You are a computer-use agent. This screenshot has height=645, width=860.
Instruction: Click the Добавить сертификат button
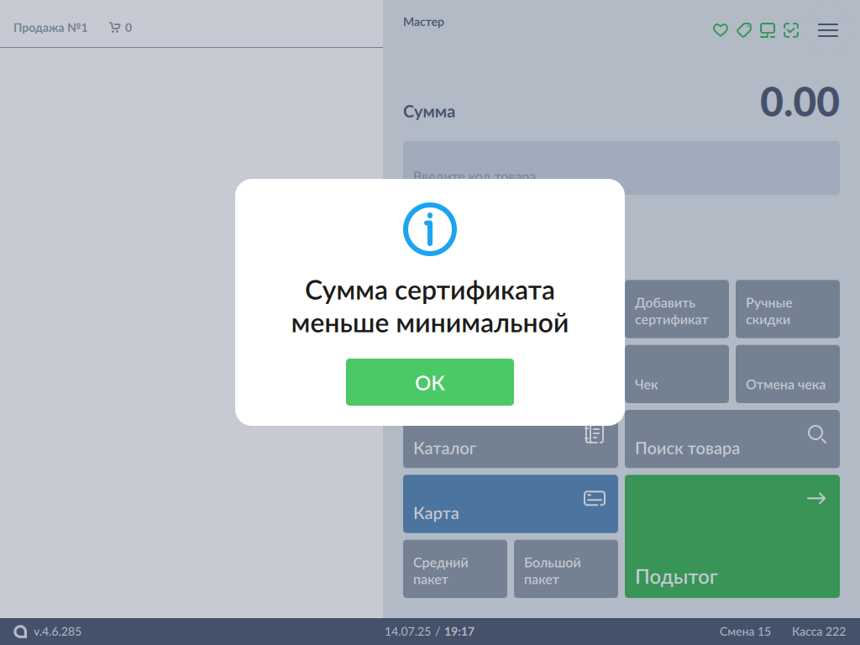click(x=677, y=310)
